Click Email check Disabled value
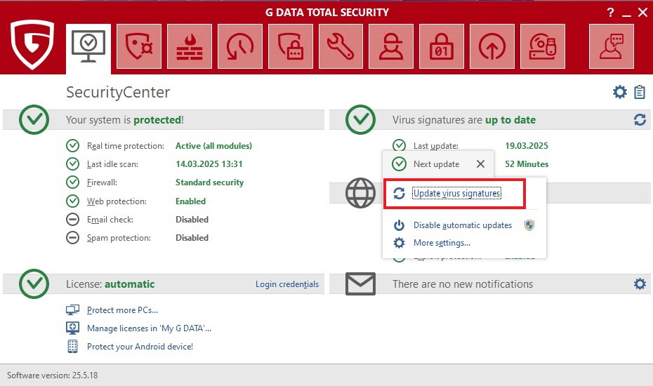The image size is (653, 386). point(192,220)
